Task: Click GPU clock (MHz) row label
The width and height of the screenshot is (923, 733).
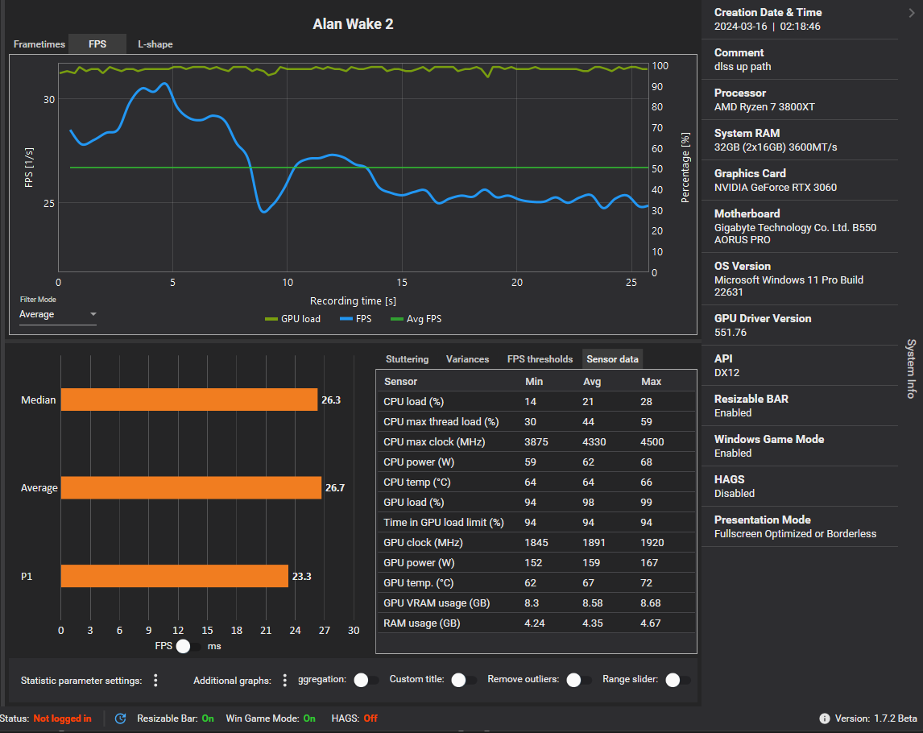Action: pyautogui.click(x=423, y=542)
